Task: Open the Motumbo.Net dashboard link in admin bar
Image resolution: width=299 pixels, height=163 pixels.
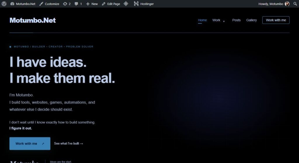Action: tap(23, 4)
